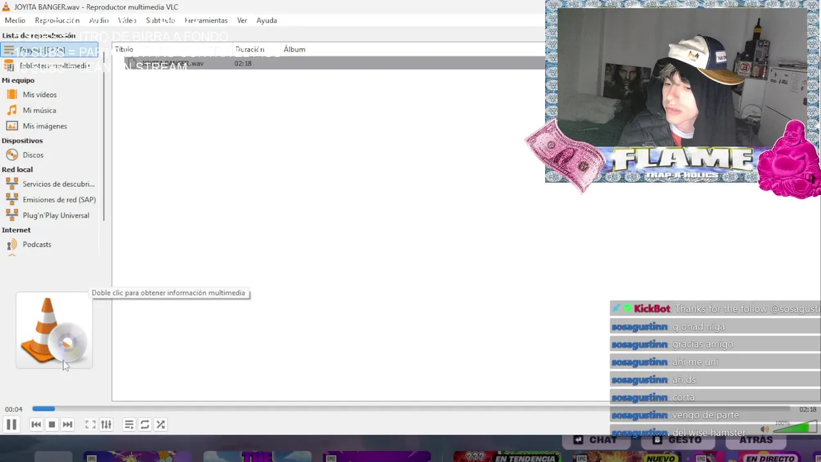821x462 pixels.
Task: Click the elapsed time 00:04 label
Action: coord(13,409)
